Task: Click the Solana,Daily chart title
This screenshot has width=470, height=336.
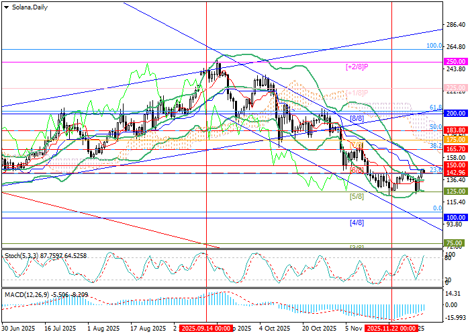Action: coord(29,7)
